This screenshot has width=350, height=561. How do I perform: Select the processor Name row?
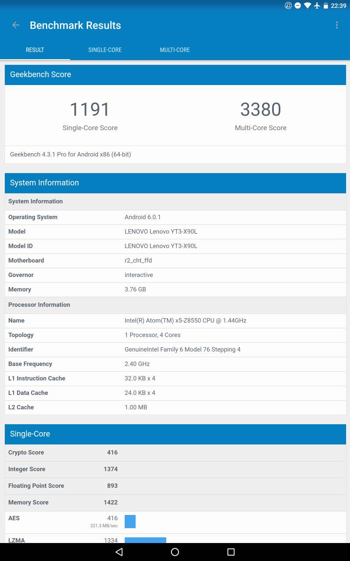pyautogui.click(x=175, y=321)
